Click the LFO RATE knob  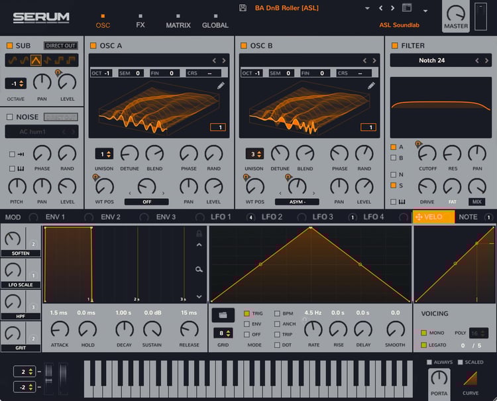coord(313,329)
